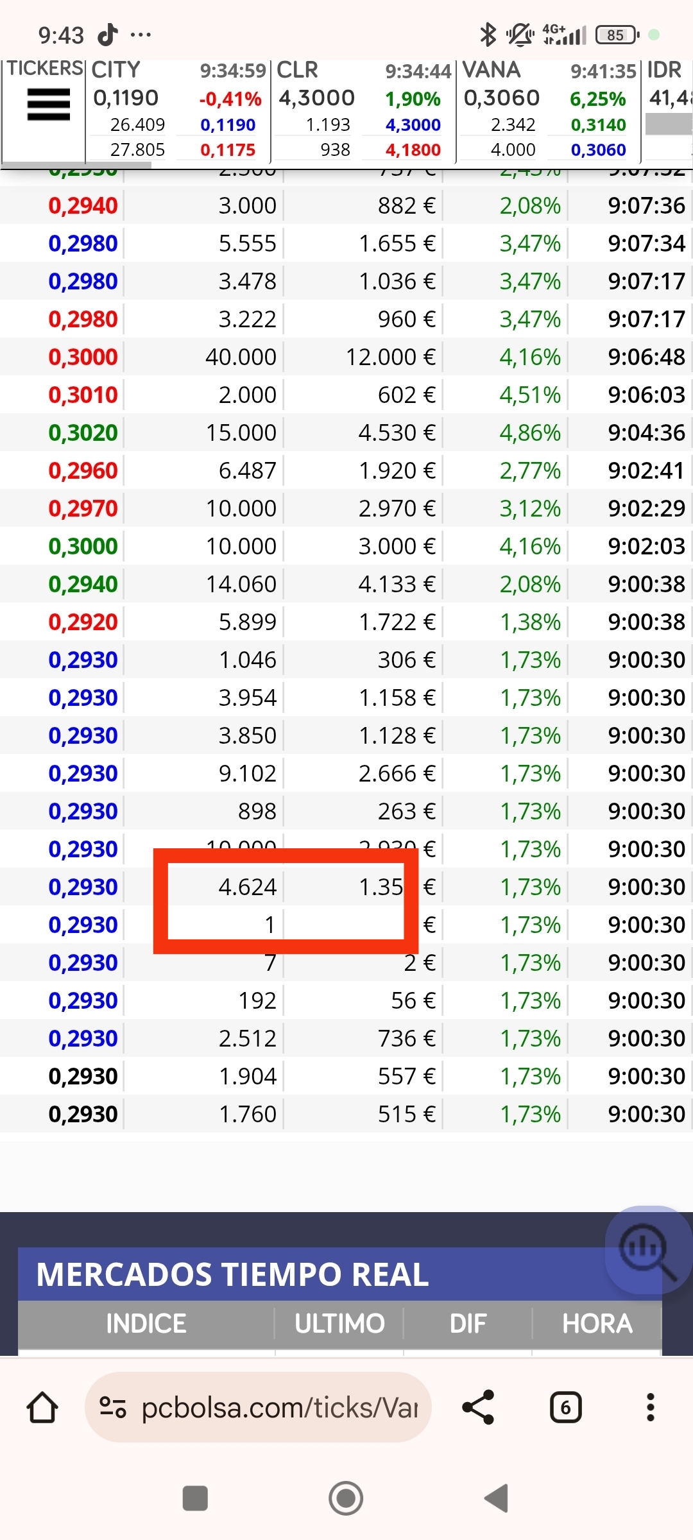Go to browser home page

42,1408
